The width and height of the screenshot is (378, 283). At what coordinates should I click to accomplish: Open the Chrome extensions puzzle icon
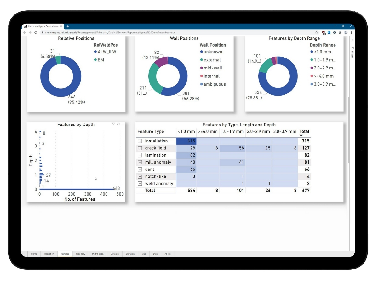point(340,32)
